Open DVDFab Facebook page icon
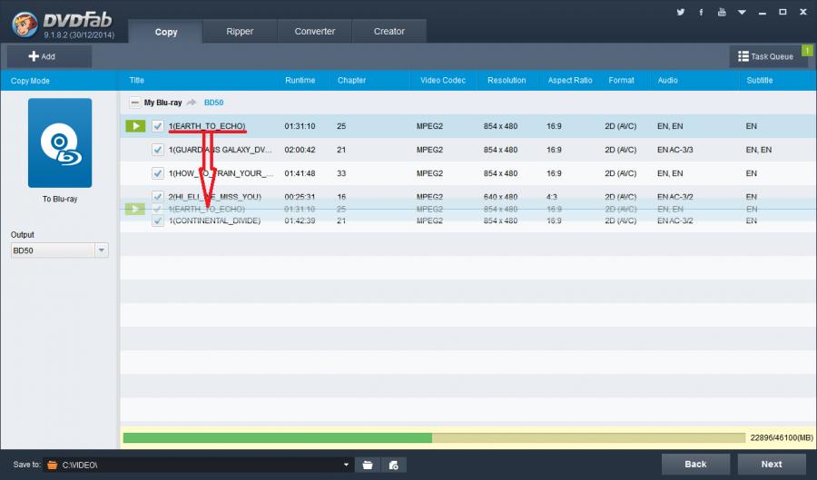 (702, 13)
